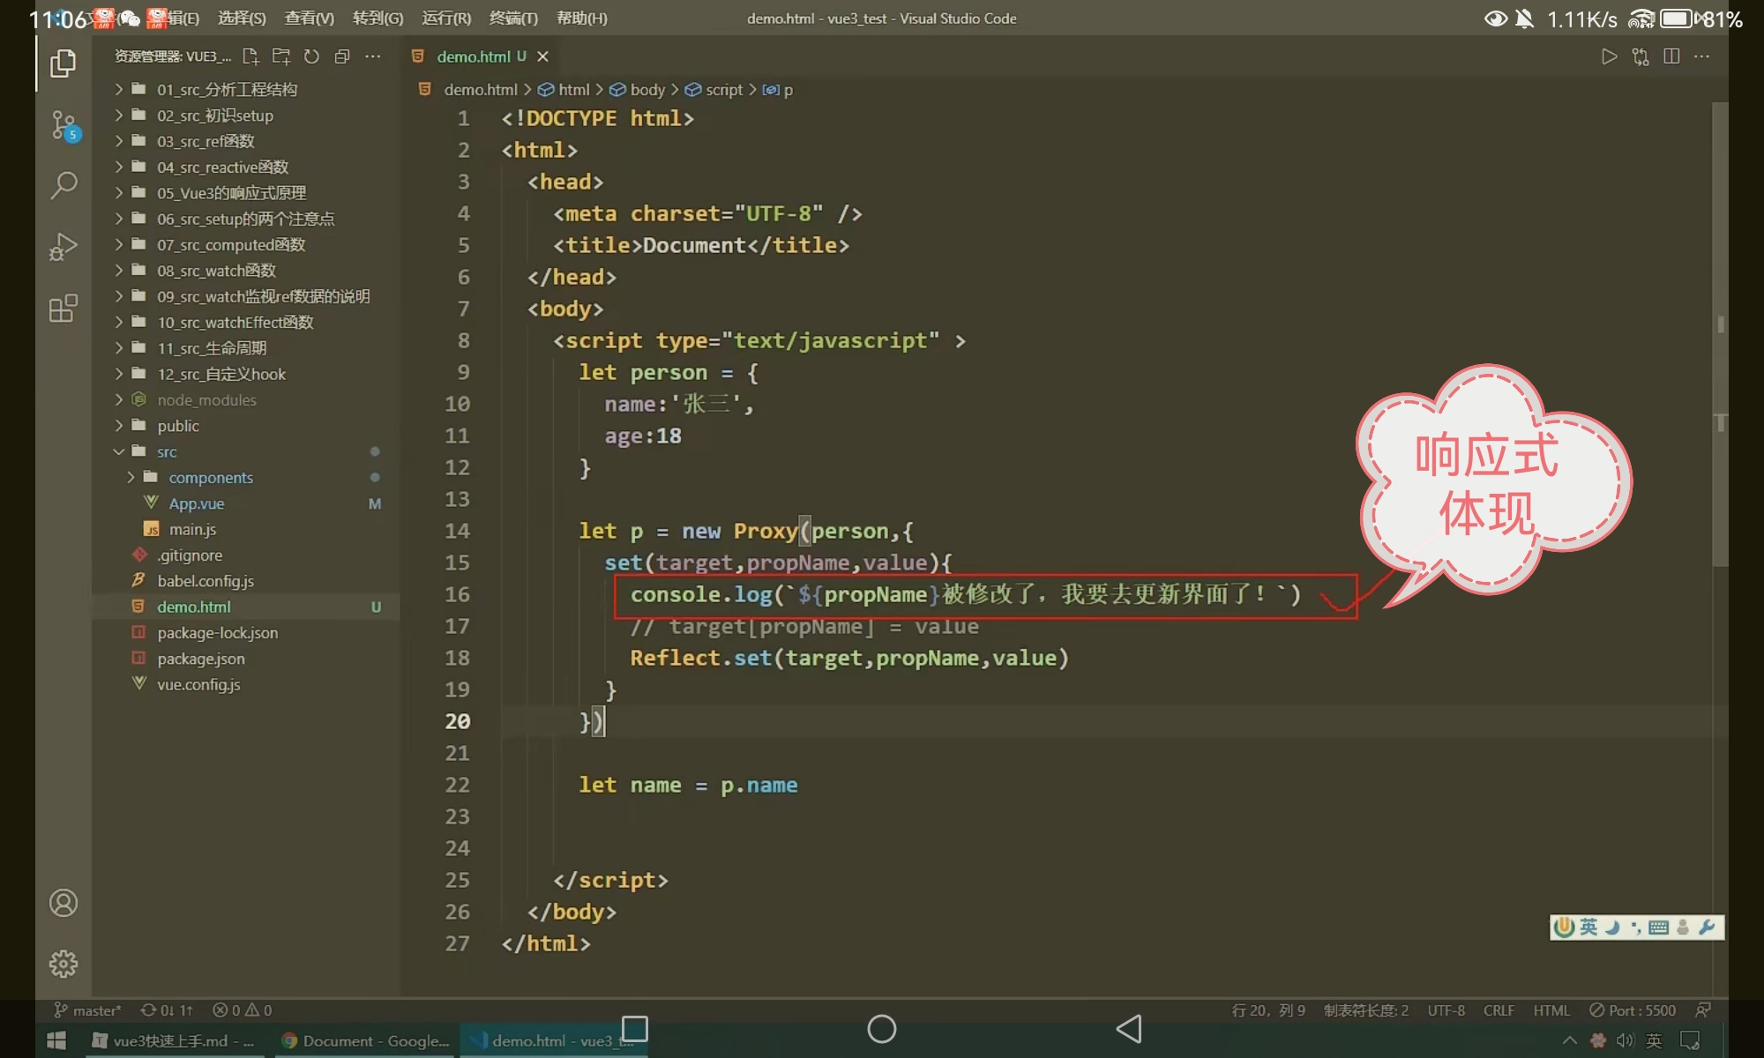The width and height of the screenshot is (1764, 1058).
Task: Click the run file play icon
Action: 1609,56
